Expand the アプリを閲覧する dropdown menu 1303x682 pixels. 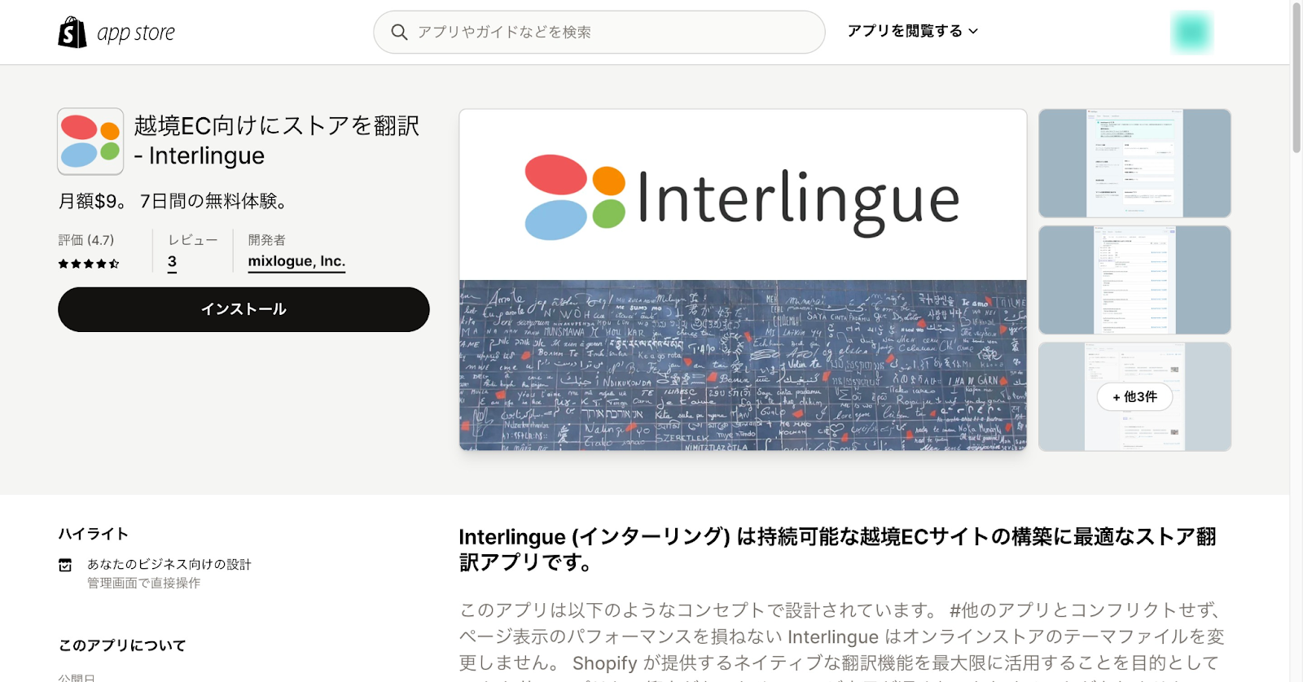tap(912, 31)
